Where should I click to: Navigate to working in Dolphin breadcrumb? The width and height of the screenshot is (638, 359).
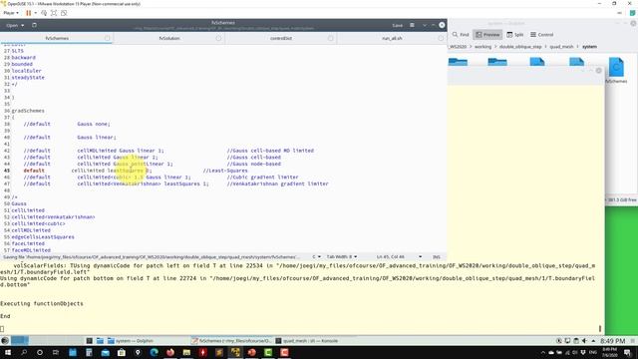click(482, 47)
